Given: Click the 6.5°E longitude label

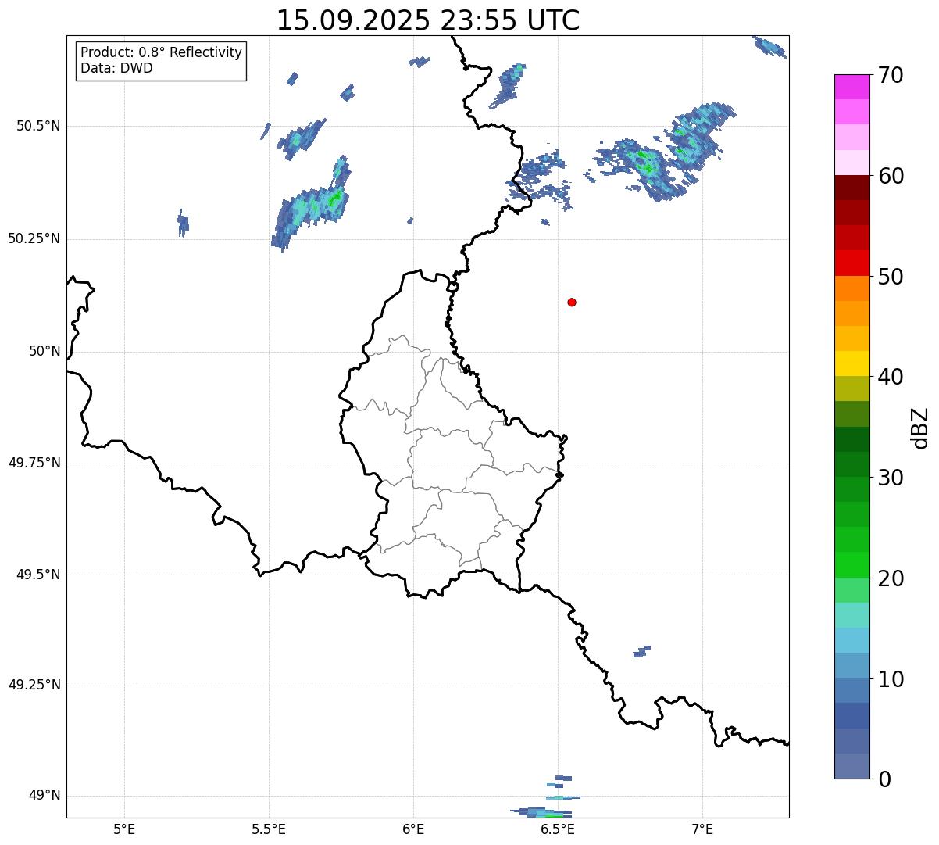Looking at the screenshot, I should (x=558, y=829).
